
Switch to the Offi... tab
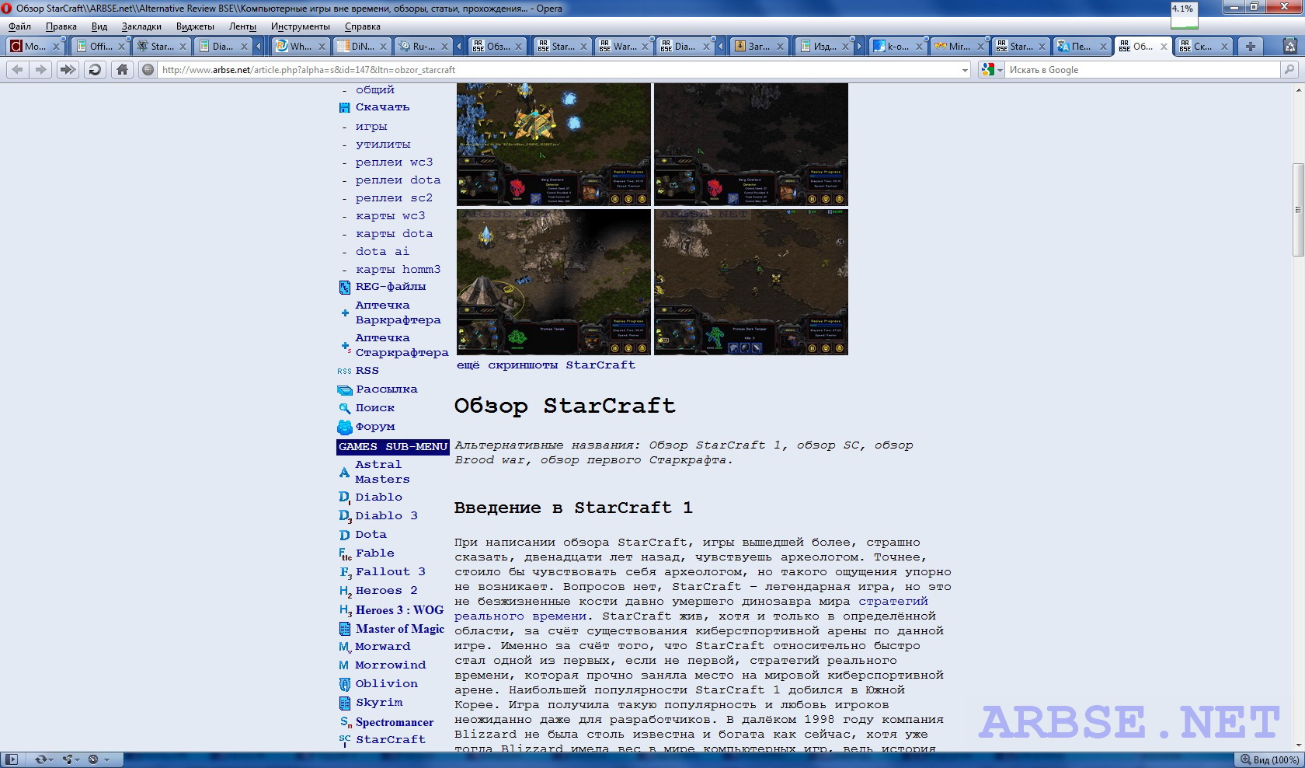tap(99, 47)
